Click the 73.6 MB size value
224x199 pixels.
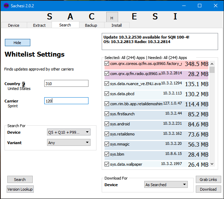point(198,134)
